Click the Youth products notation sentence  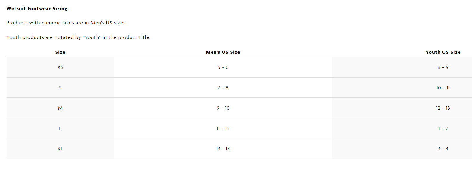[x=78, y=37]
